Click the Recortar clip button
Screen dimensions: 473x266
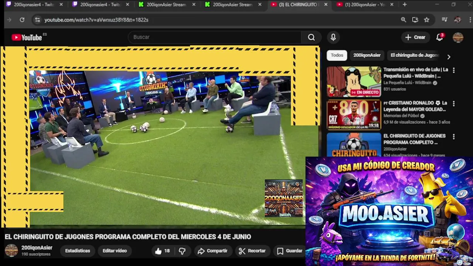coord(252,251)
